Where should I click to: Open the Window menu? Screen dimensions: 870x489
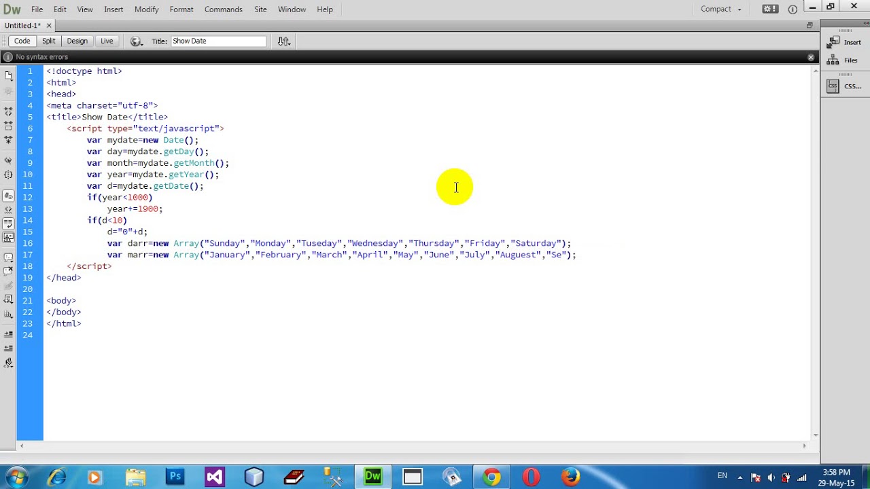click(292, 10)
